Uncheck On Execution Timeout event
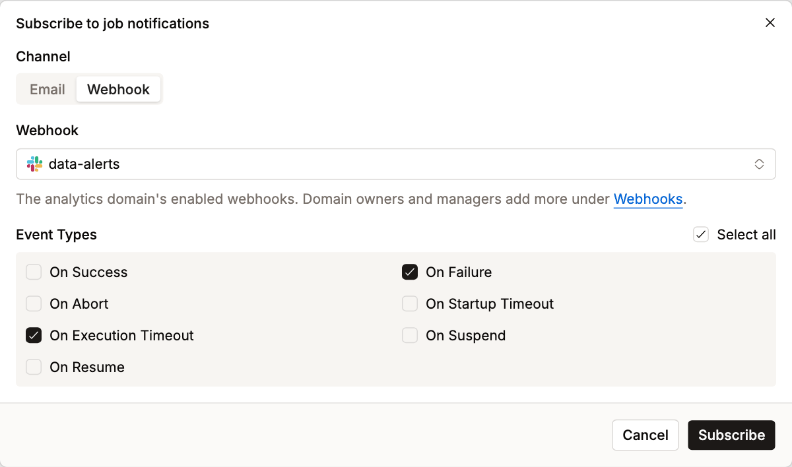 34,336
